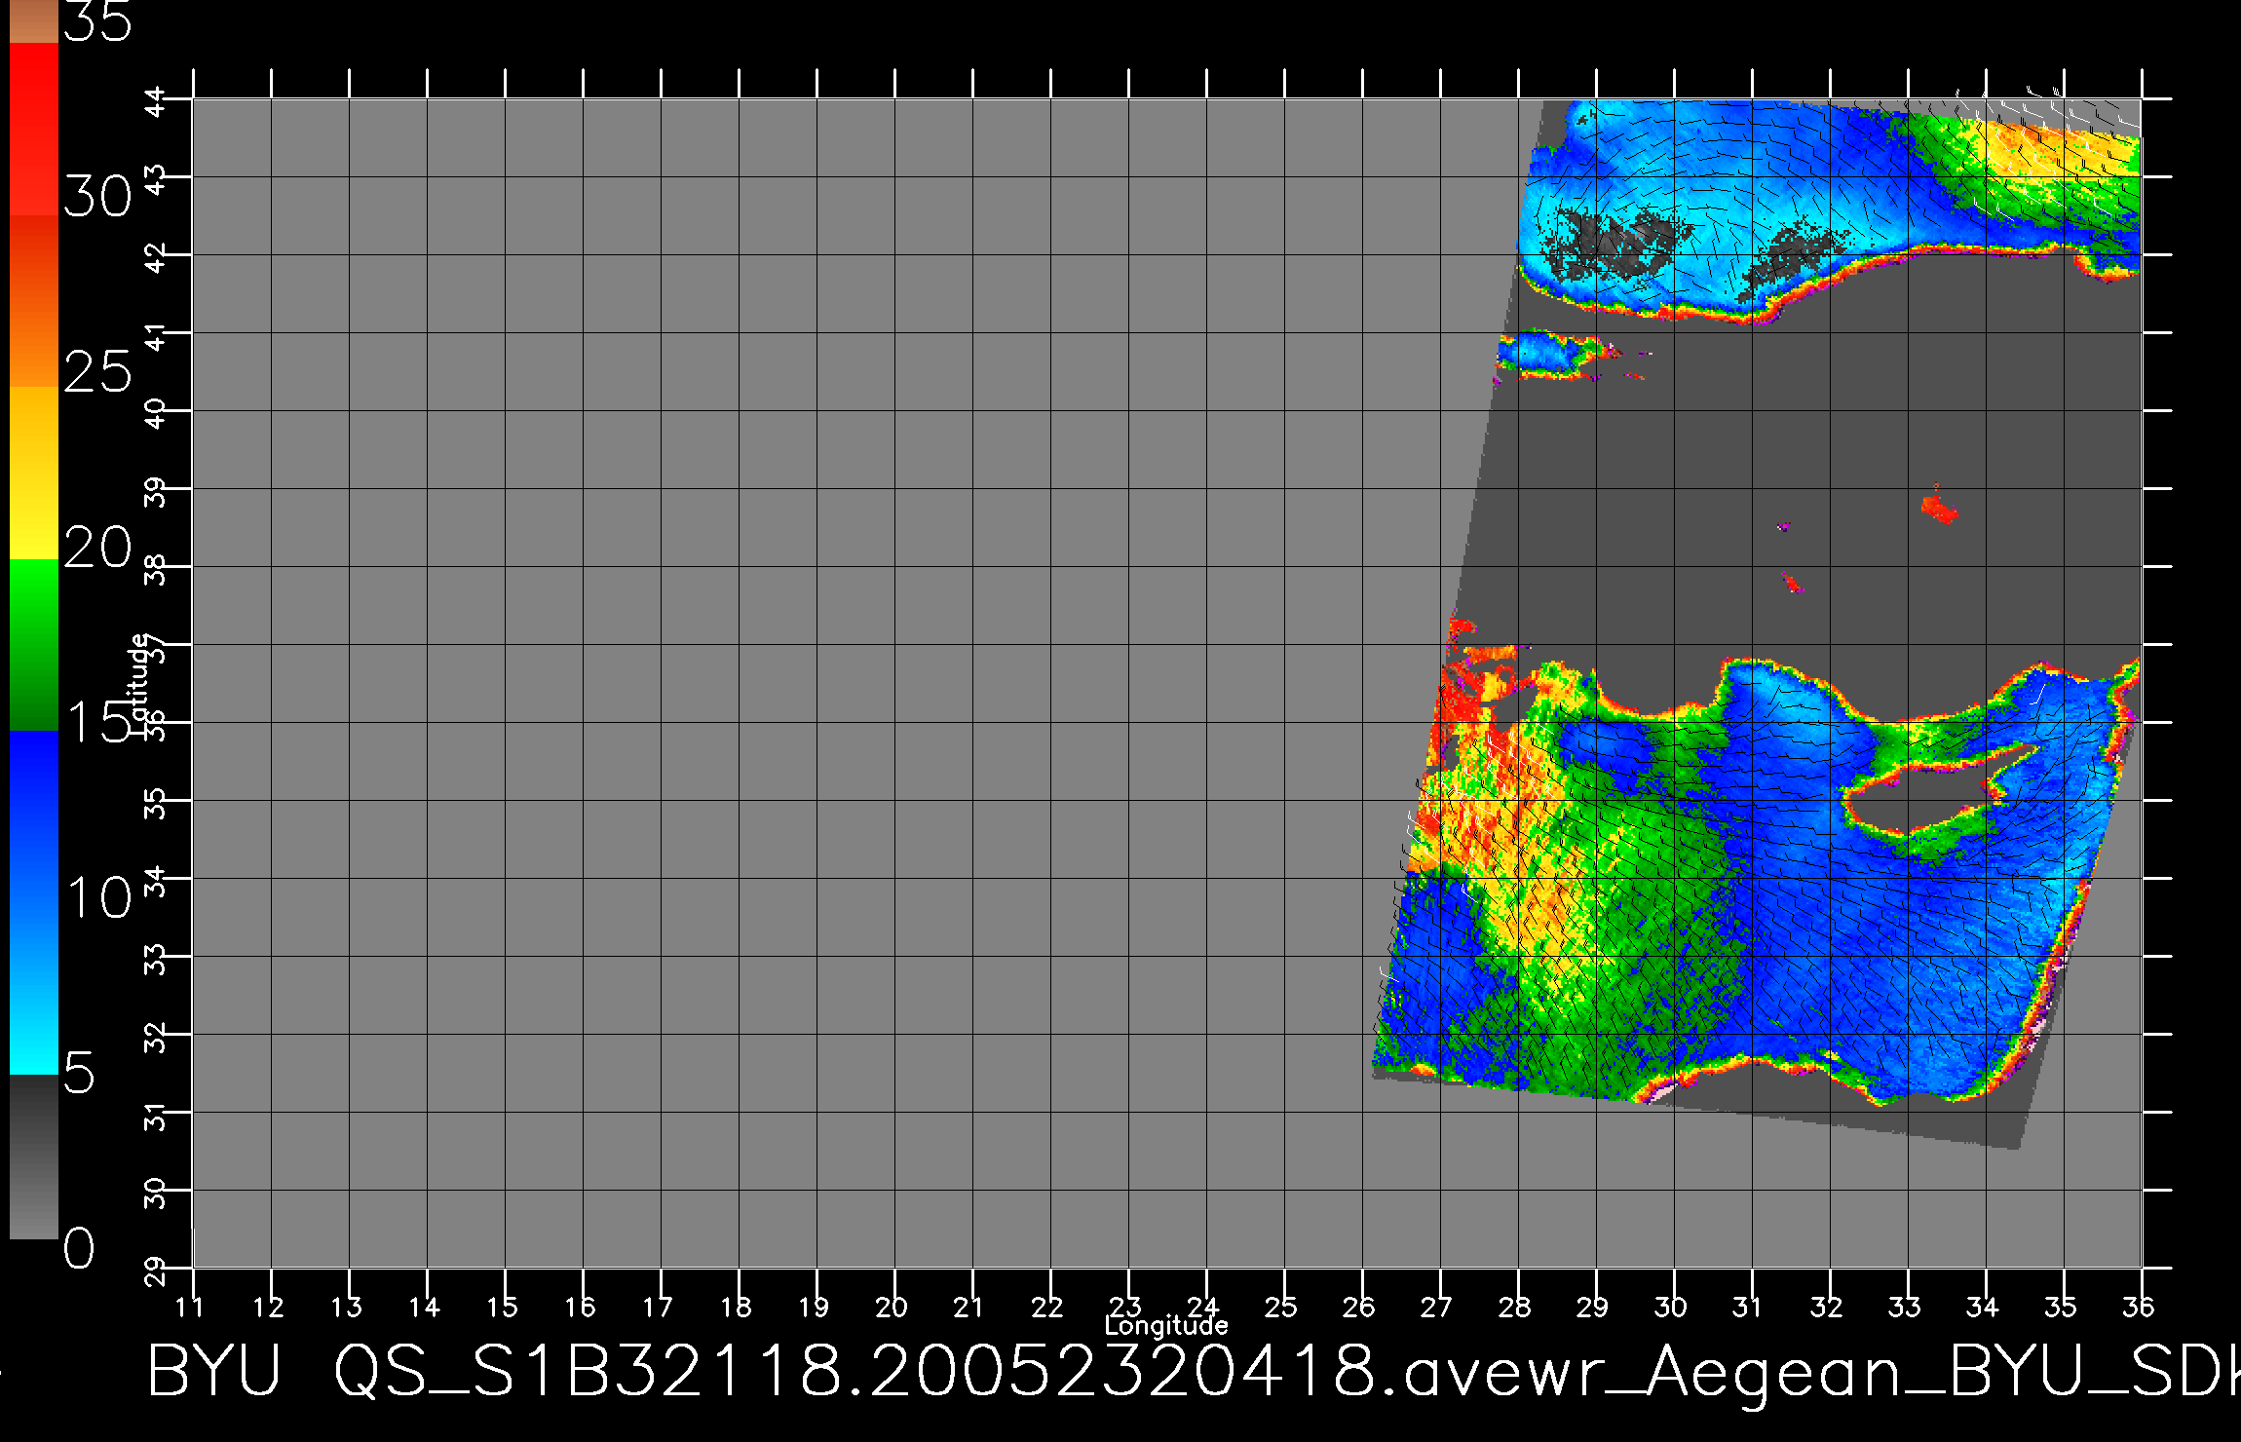
Task: Click longitude tick label "15"
Action: point(503,1307)
